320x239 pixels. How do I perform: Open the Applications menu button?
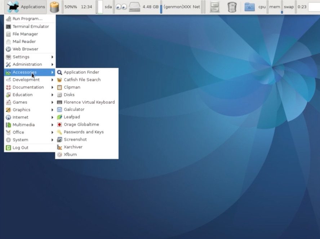(x=26, y=7)
